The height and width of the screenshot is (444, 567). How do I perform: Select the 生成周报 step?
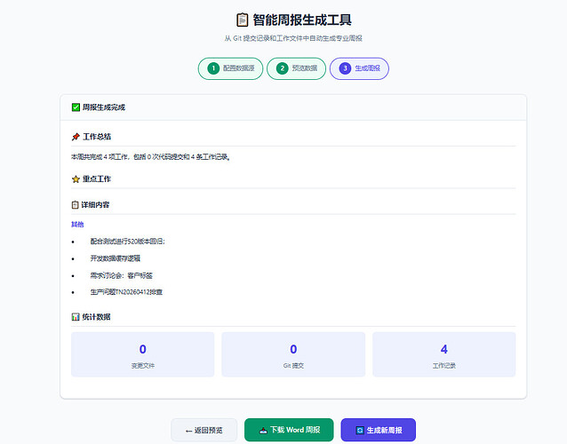pyautogui.click(x=359, y=68)
